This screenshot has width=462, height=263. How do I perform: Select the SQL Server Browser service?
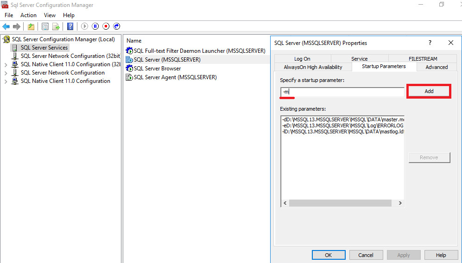pos(157,68)
